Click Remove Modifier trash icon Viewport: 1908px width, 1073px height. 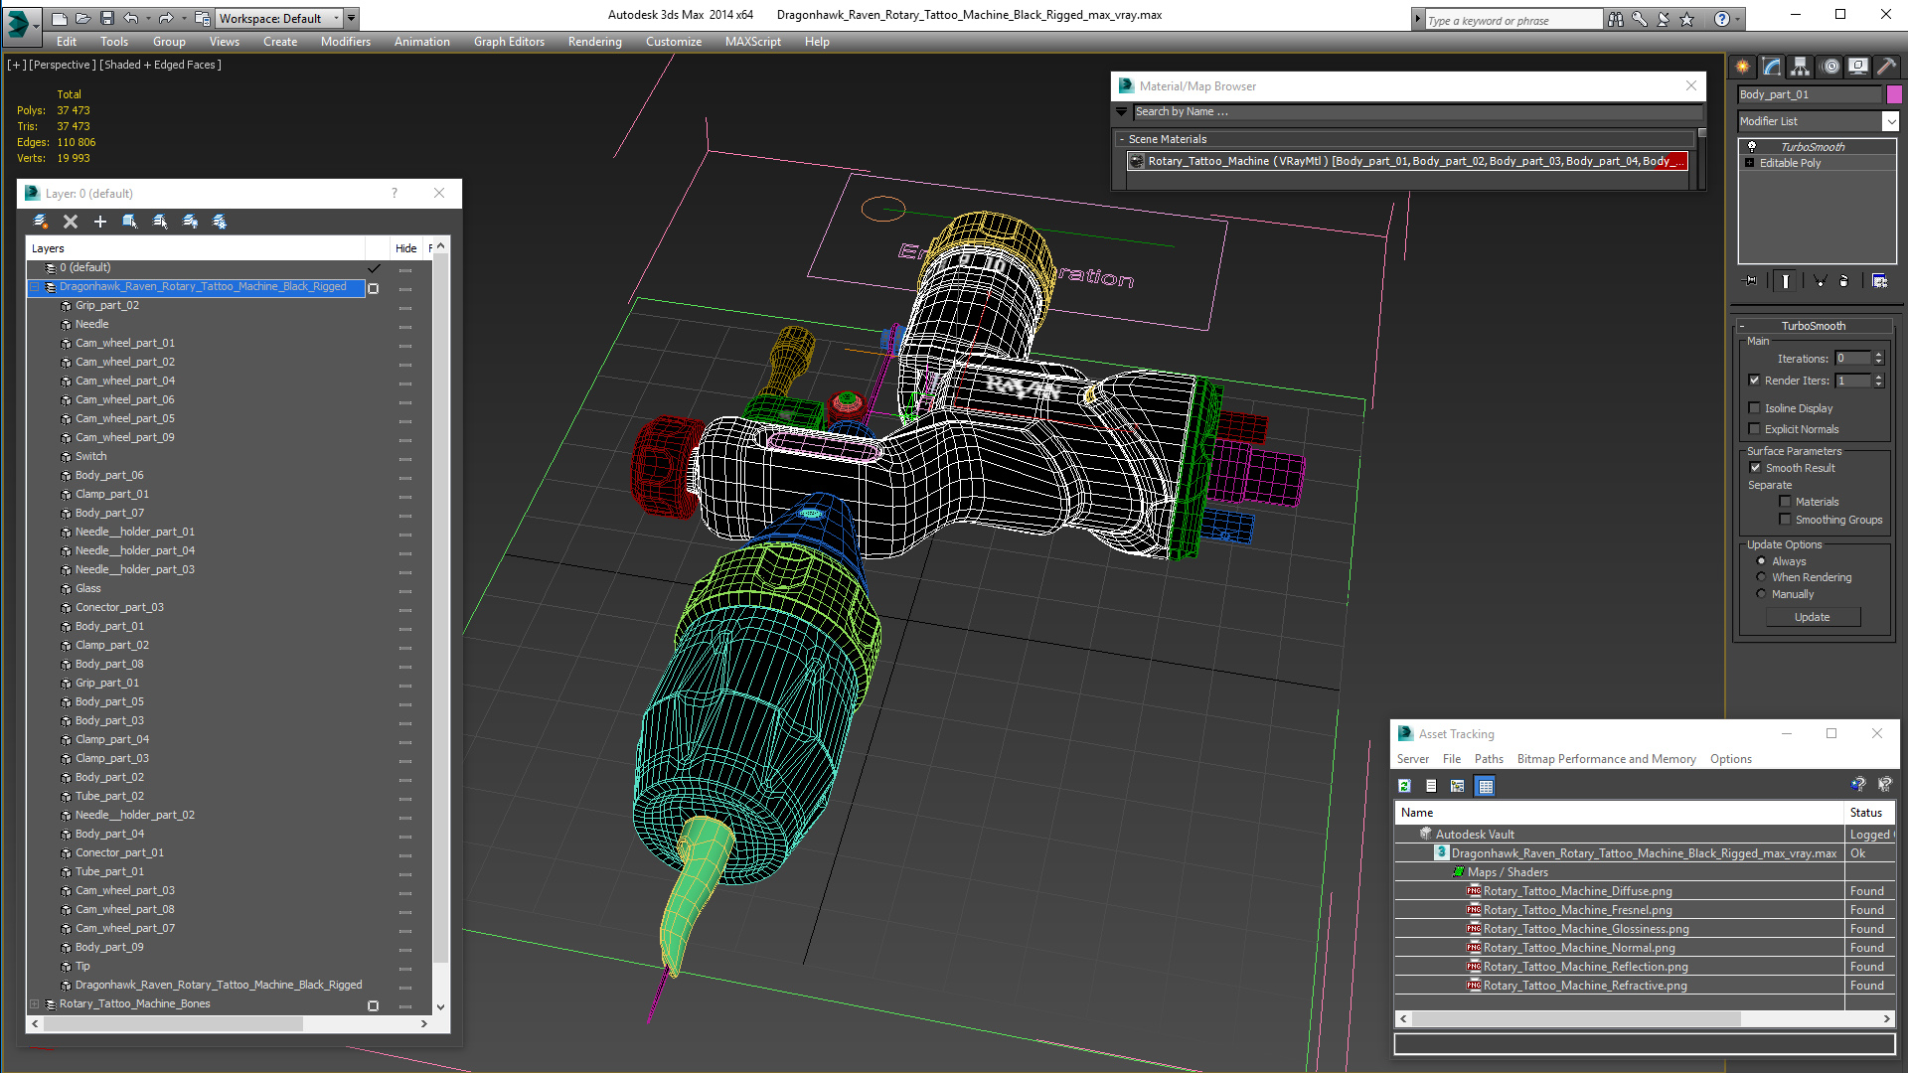[x=1844, y=281]
